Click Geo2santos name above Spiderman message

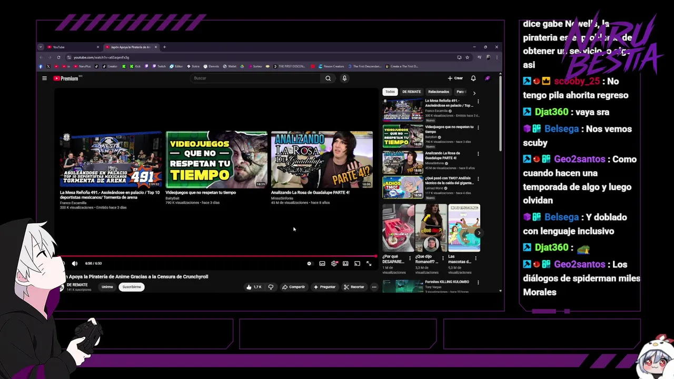click(579, 265)
